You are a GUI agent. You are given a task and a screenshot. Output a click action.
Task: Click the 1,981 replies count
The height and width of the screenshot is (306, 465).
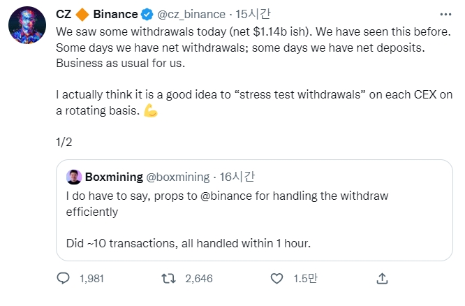[x=91, y=279]
